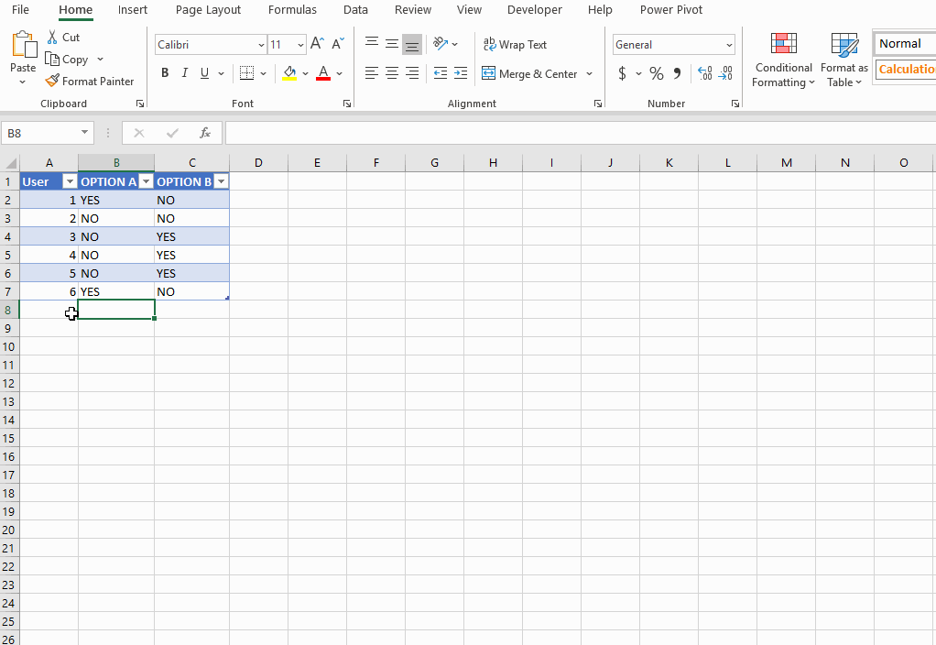Apply percent number format
Screen dimensions: 936x645
(x=657, y=73)
